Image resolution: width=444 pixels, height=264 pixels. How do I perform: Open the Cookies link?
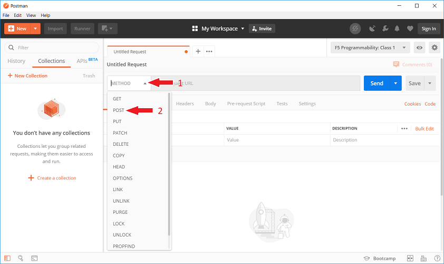[412, 104]
